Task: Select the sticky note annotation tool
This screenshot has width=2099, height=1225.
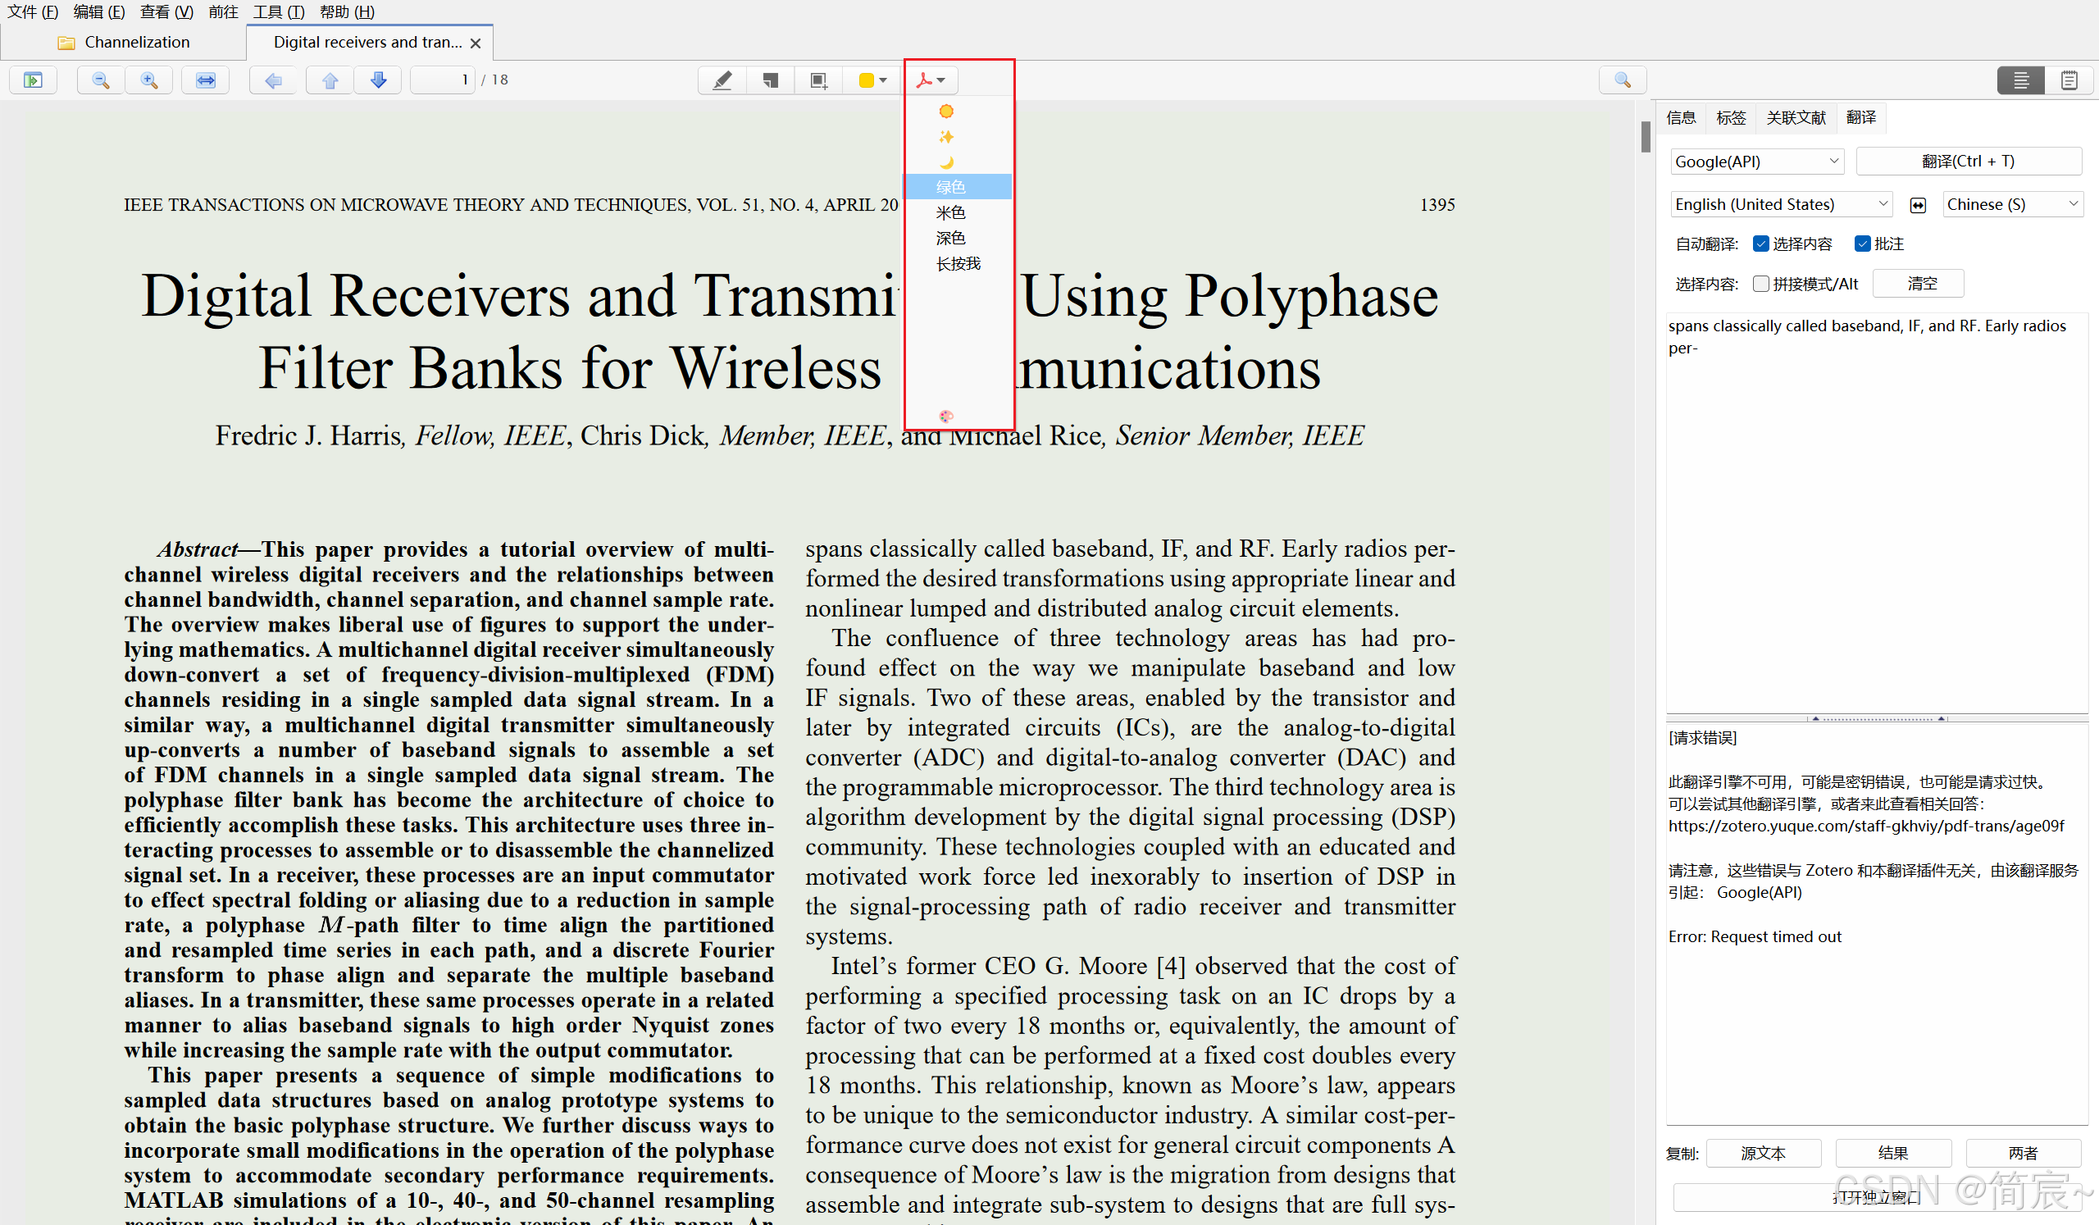Action: [x=770, y=80]
